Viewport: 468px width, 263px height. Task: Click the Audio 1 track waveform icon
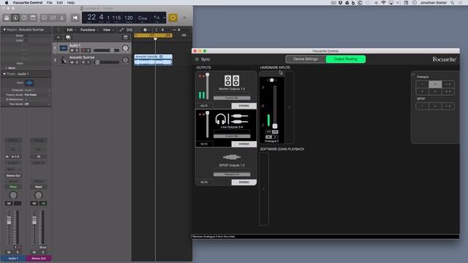[64, 47]
